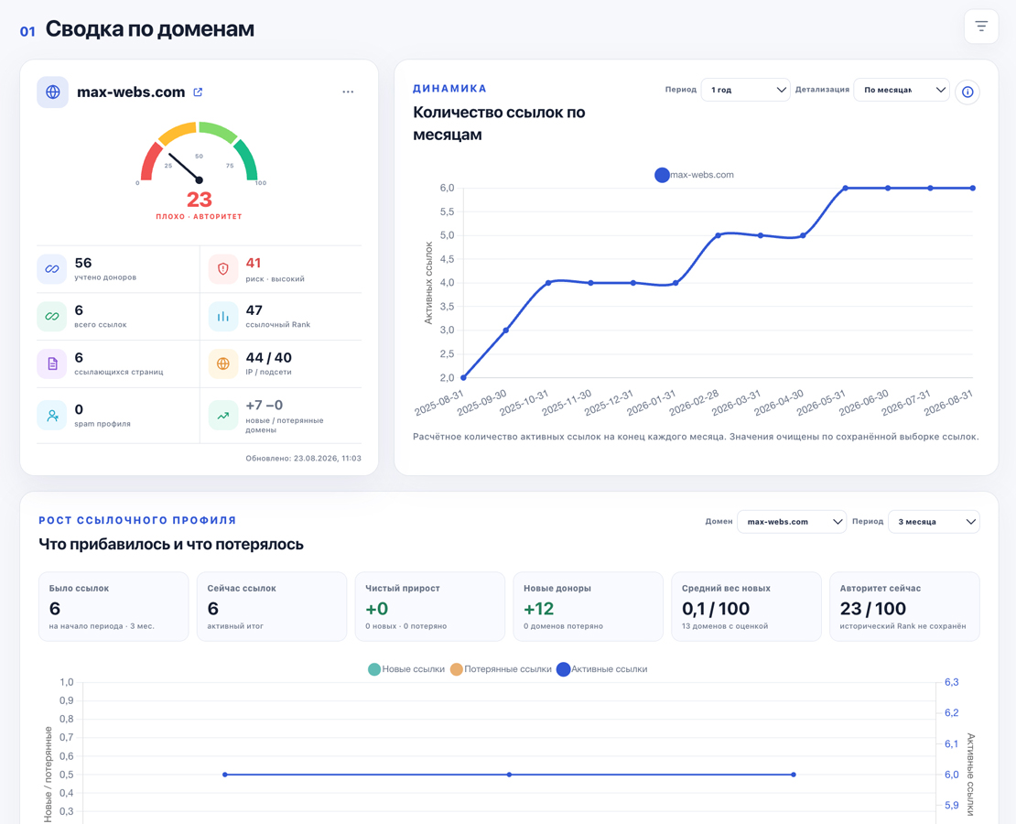Image resolution: width=1016 pixels, height=824 pixels.
Task: Click the Сводка по доменам heading
Action: (x=150, y=28)
